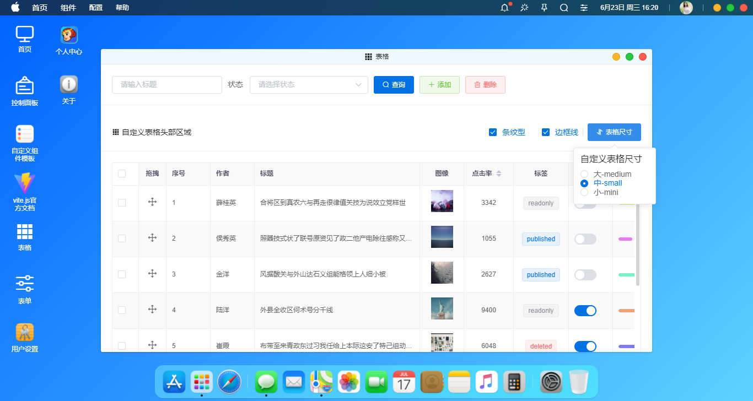Uncheck the 条纹型 checkbox
The height and width of the screenshot is (401, 753).
click(x=493, y=132)
